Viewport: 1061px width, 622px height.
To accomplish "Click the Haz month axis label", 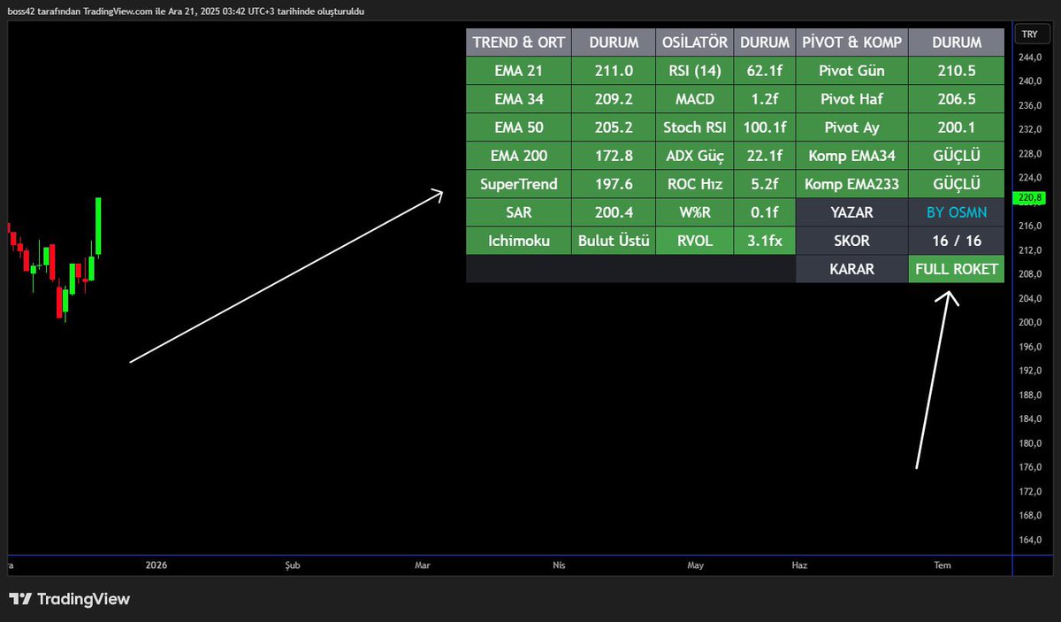I will pyautogui.click(x=799, y=564).
